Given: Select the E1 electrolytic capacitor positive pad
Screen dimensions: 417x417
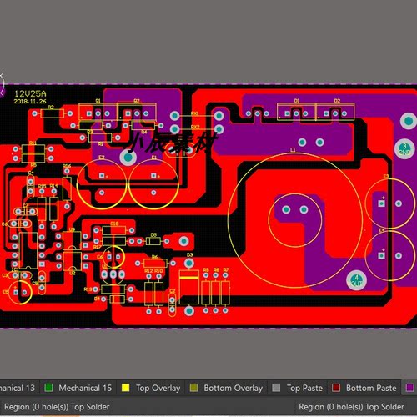Looking at the screenshot, I should [x=153, y=176].
